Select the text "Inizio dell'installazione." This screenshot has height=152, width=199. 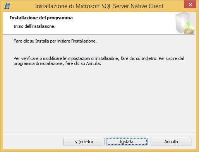click(34, 26)
